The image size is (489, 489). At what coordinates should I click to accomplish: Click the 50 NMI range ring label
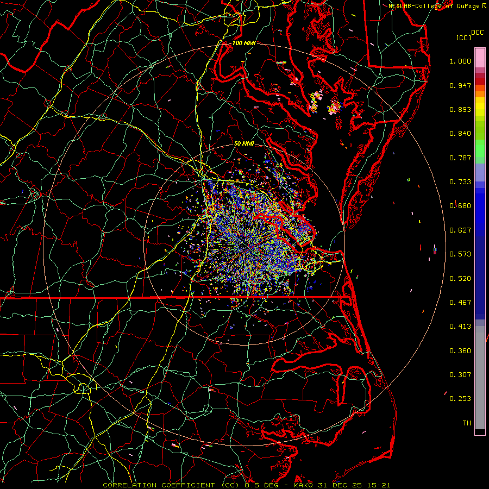(x=244, y=144)
